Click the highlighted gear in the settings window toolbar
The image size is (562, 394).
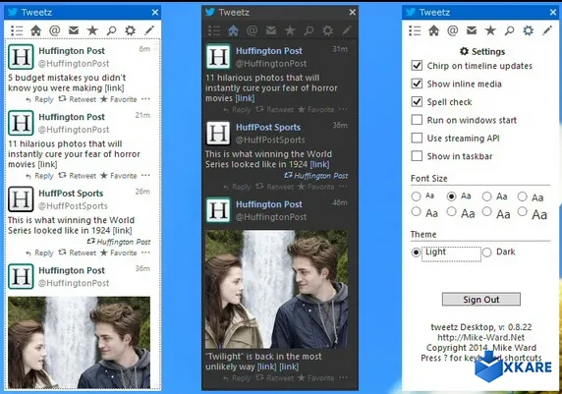tap(528, 30)
